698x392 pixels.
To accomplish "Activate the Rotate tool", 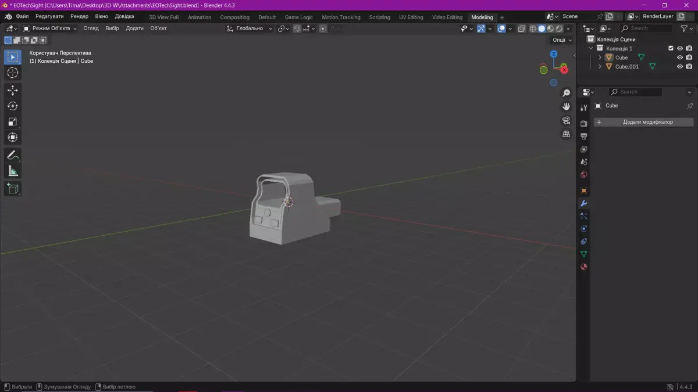I will click(x=13, y=106).
